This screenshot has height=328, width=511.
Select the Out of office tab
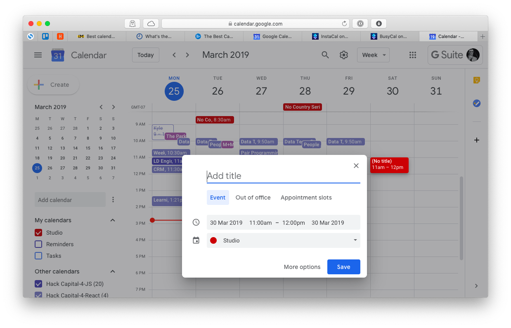point(253,197)
